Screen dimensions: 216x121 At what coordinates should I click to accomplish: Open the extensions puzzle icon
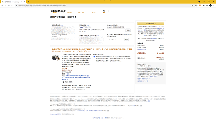204,5
